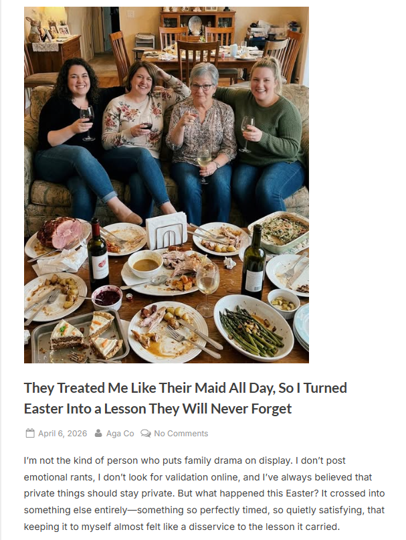The height and width of the screenshot is (540, 406).
Task: Click the comments speech-bubble icon
Action: (146, 434)
